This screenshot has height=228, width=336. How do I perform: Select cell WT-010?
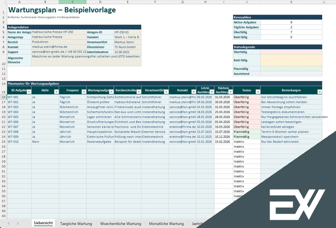[19, 142]
